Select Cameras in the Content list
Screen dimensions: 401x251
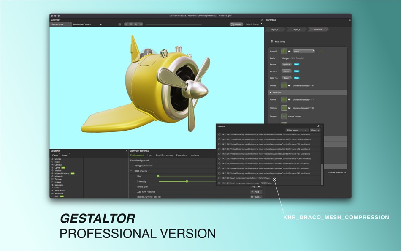click(58, 165)
